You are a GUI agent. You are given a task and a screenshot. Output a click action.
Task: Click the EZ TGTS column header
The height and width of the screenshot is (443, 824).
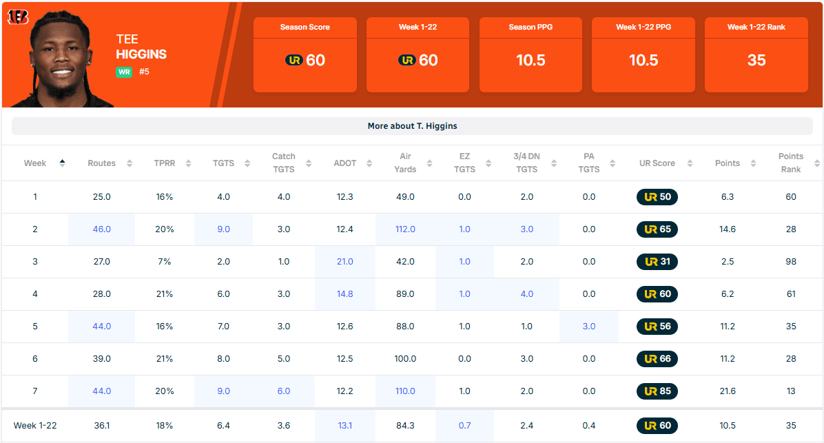point(464,163)
